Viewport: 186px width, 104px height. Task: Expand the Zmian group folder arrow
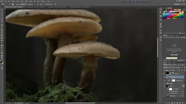click(x=166, y=83)
